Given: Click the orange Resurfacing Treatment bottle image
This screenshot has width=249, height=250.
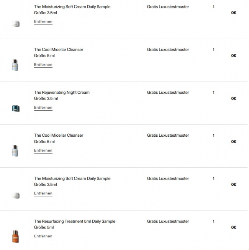Looking at the screenshot, I should pyautogui.click(x=15, y=236).
